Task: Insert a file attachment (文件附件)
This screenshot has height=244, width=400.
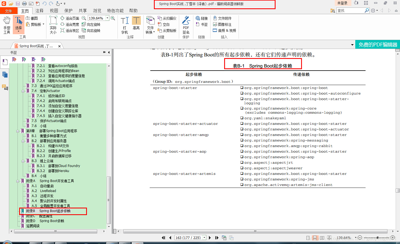Action: pyautogui.click(x=222, y=18)
